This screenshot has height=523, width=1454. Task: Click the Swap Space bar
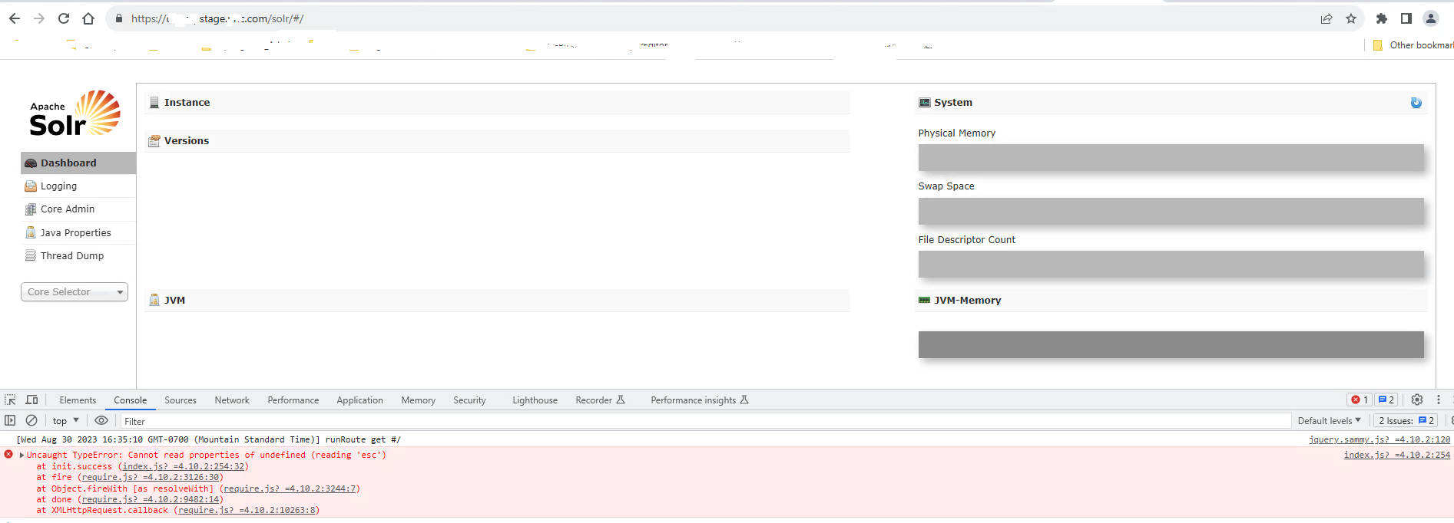(1171, 211)
